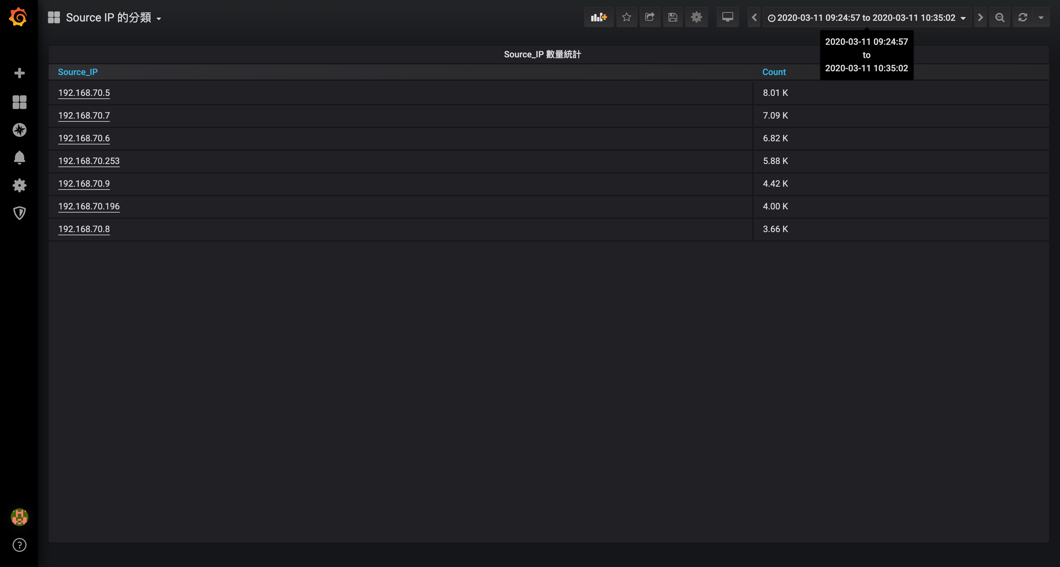Open link 192.168.70.6
1060x567 pixels.
tap(84, 138)
